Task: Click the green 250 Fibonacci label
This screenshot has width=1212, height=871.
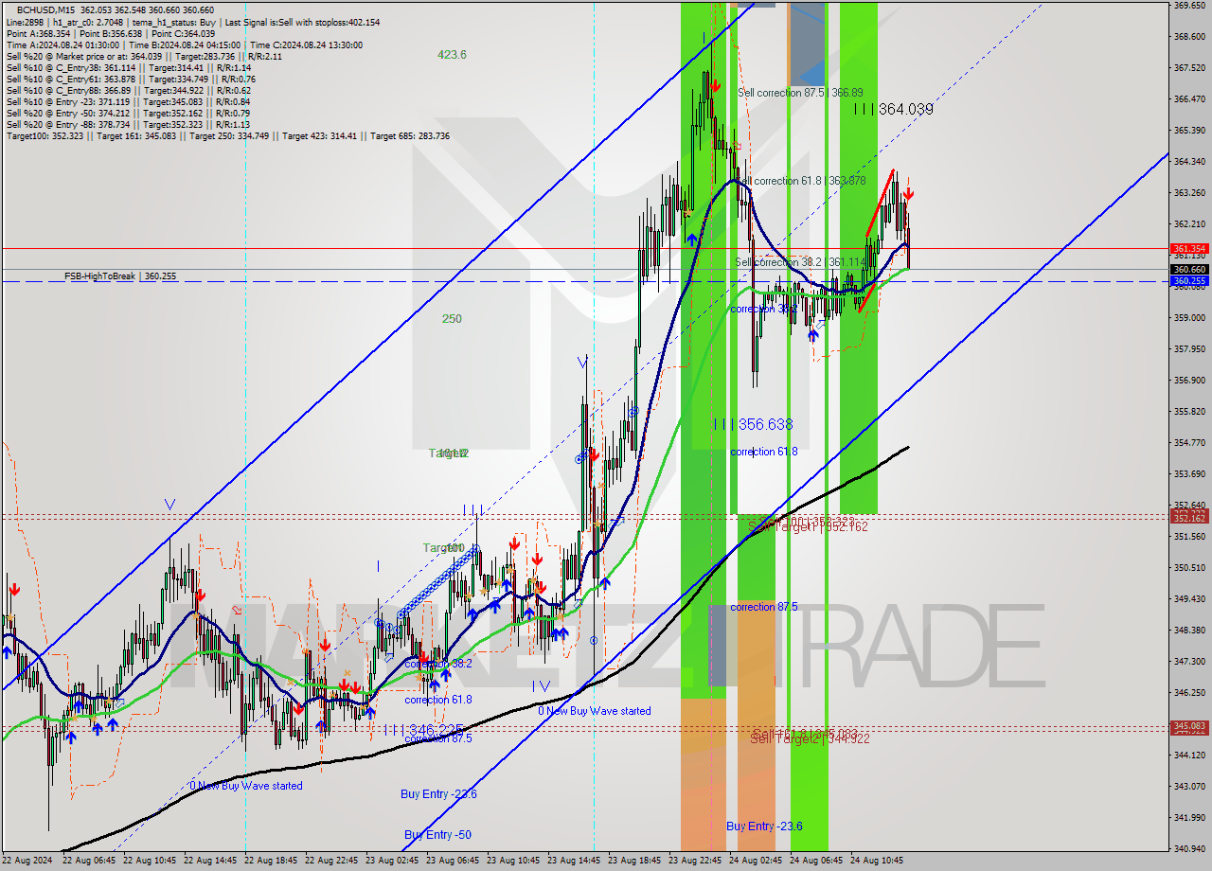Action: click(x=452, y=319)
